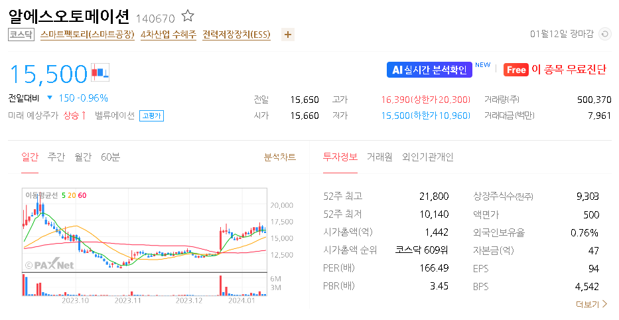The image size is (619, 320).
Task: Click the low price 15,500(하한가10,960)
Action: point(425,116)
